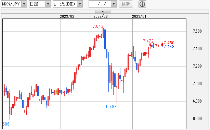Click the blue 7.448 price value
The height and width of the screenshot is (130, 210).
169,47
